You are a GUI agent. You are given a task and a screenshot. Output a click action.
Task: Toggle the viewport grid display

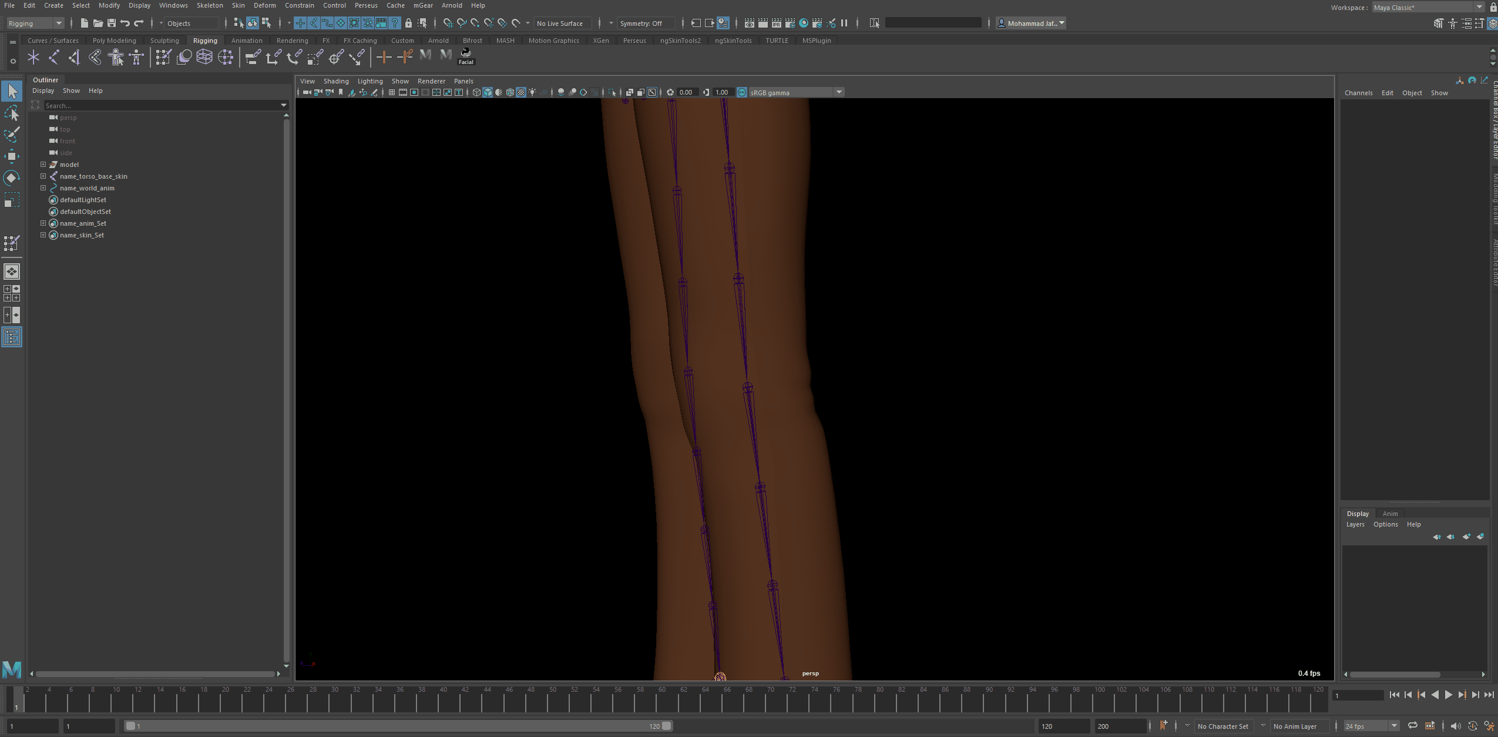pos(391,92)
